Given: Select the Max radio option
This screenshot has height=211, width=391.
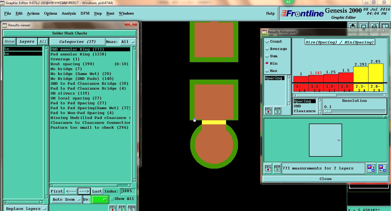Looking at the screenshot, I should [267, 71].
